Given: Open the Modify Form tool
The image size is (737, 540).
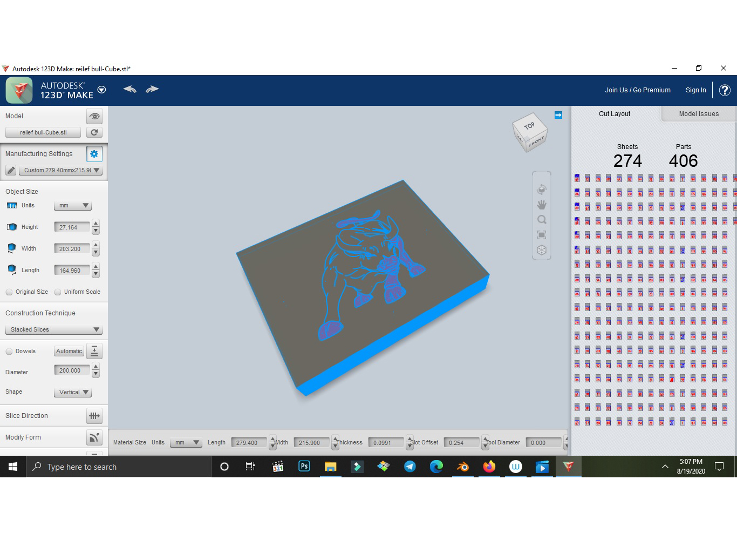Looking at the screenshot, I should (94, 437).
